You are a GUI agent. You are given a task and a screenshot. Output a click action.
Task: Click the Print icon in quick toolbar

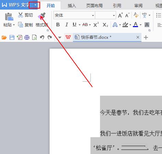[x=27, y=37]
